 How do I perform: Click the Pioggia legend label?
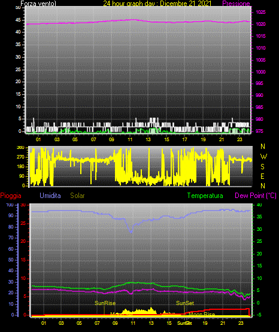11,196
